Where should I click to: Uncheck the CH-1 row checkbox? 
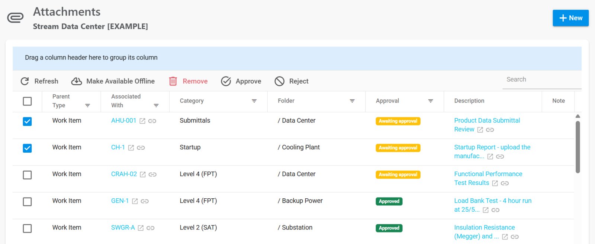click(x=27, y=148)
